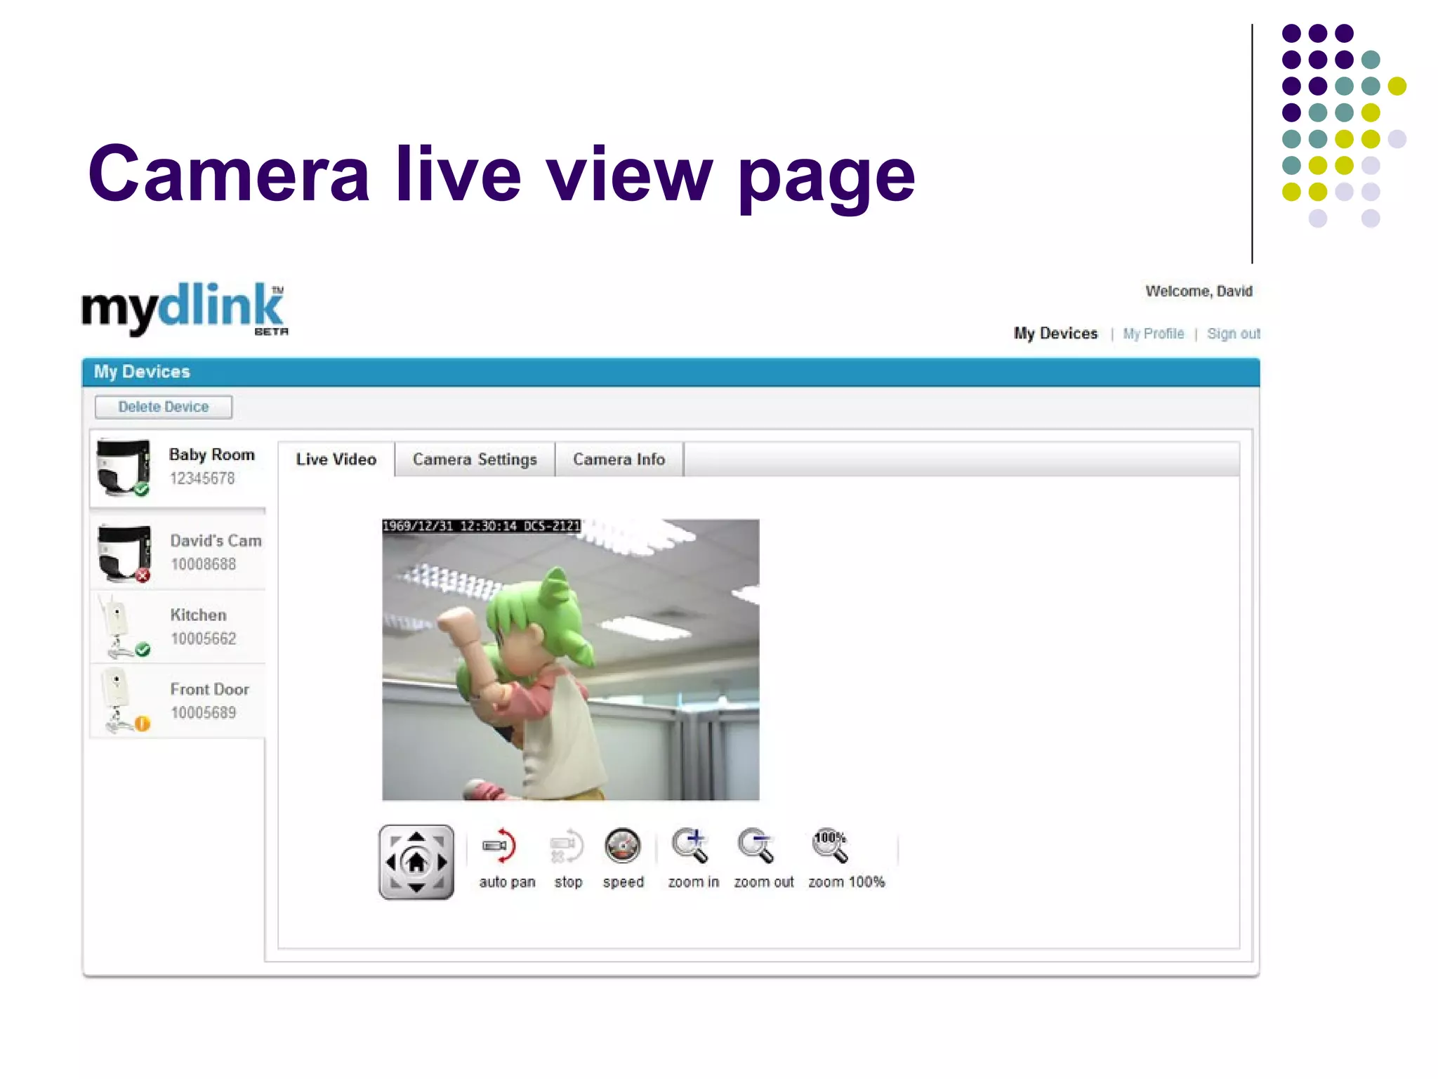Viewport: 1438px width, 1079px height.
Task: Open the My Profile link
Action: [x=1153, y=334]
